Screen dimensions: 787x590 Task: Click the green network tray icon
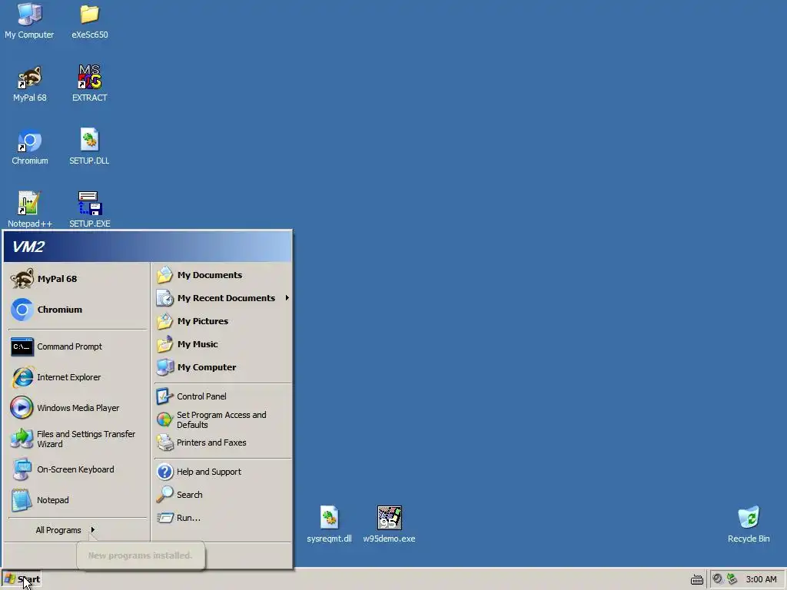tap(732, 579)
